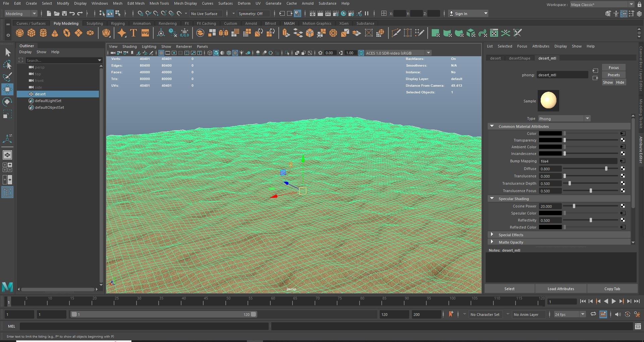
Task: Open a new scene with the toolbar icon
Action: [49, 13]
